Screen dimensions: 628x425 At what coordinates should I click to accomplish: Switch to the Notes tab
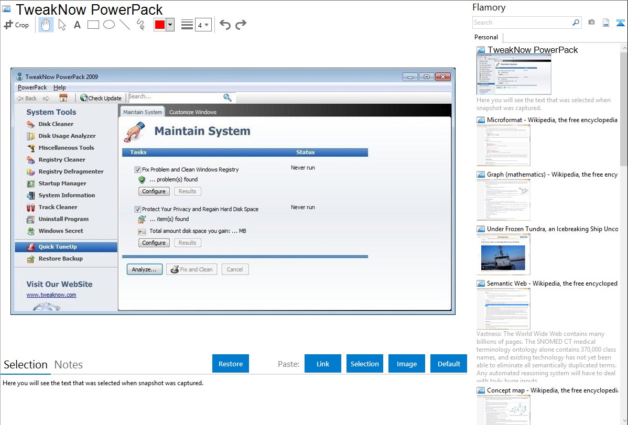click(x=69, y=365)
